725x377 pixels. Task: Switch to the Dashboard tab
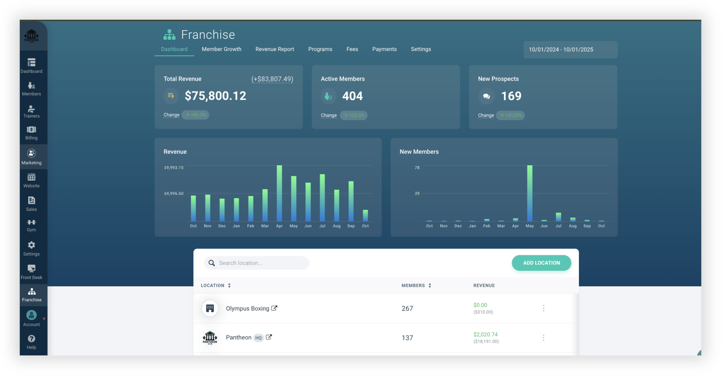pos(174,49)
